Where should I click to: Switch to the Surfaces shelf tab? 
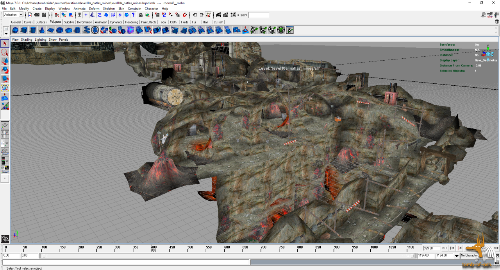41,22
